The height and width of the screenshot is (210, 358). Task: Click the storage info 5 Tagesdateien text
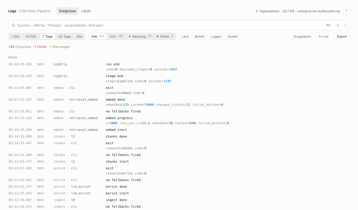[298, 11]
